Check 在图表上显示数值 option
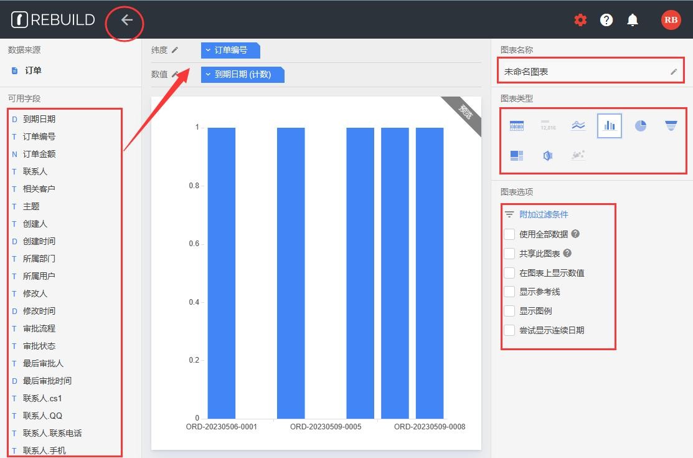This screenshot has height=458, width=693. 509,273
